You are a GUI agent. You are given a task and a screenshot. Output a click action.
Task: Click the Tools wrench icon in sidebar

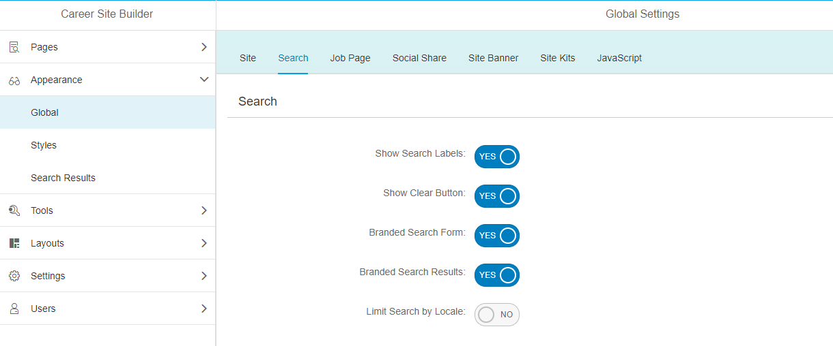pyautogui.click(x=14, y=210)
